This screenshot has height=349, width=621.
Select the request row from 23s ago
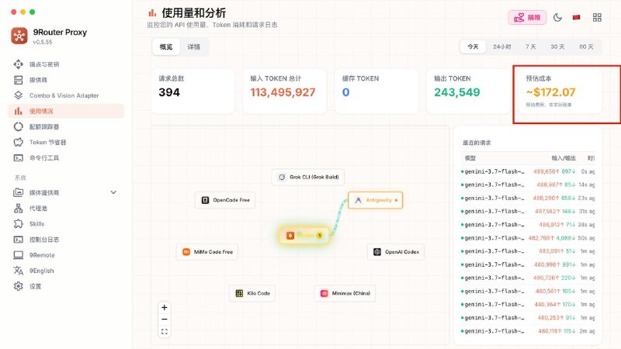click(528, 198)
